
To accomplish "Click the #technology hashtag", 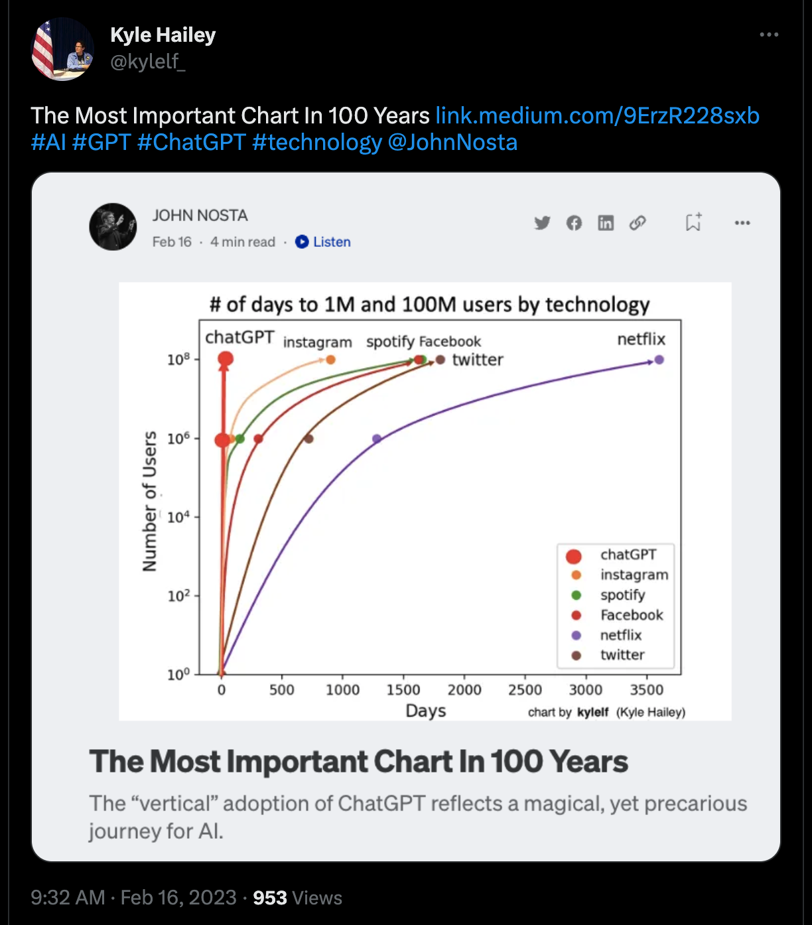I will point(317,142).
